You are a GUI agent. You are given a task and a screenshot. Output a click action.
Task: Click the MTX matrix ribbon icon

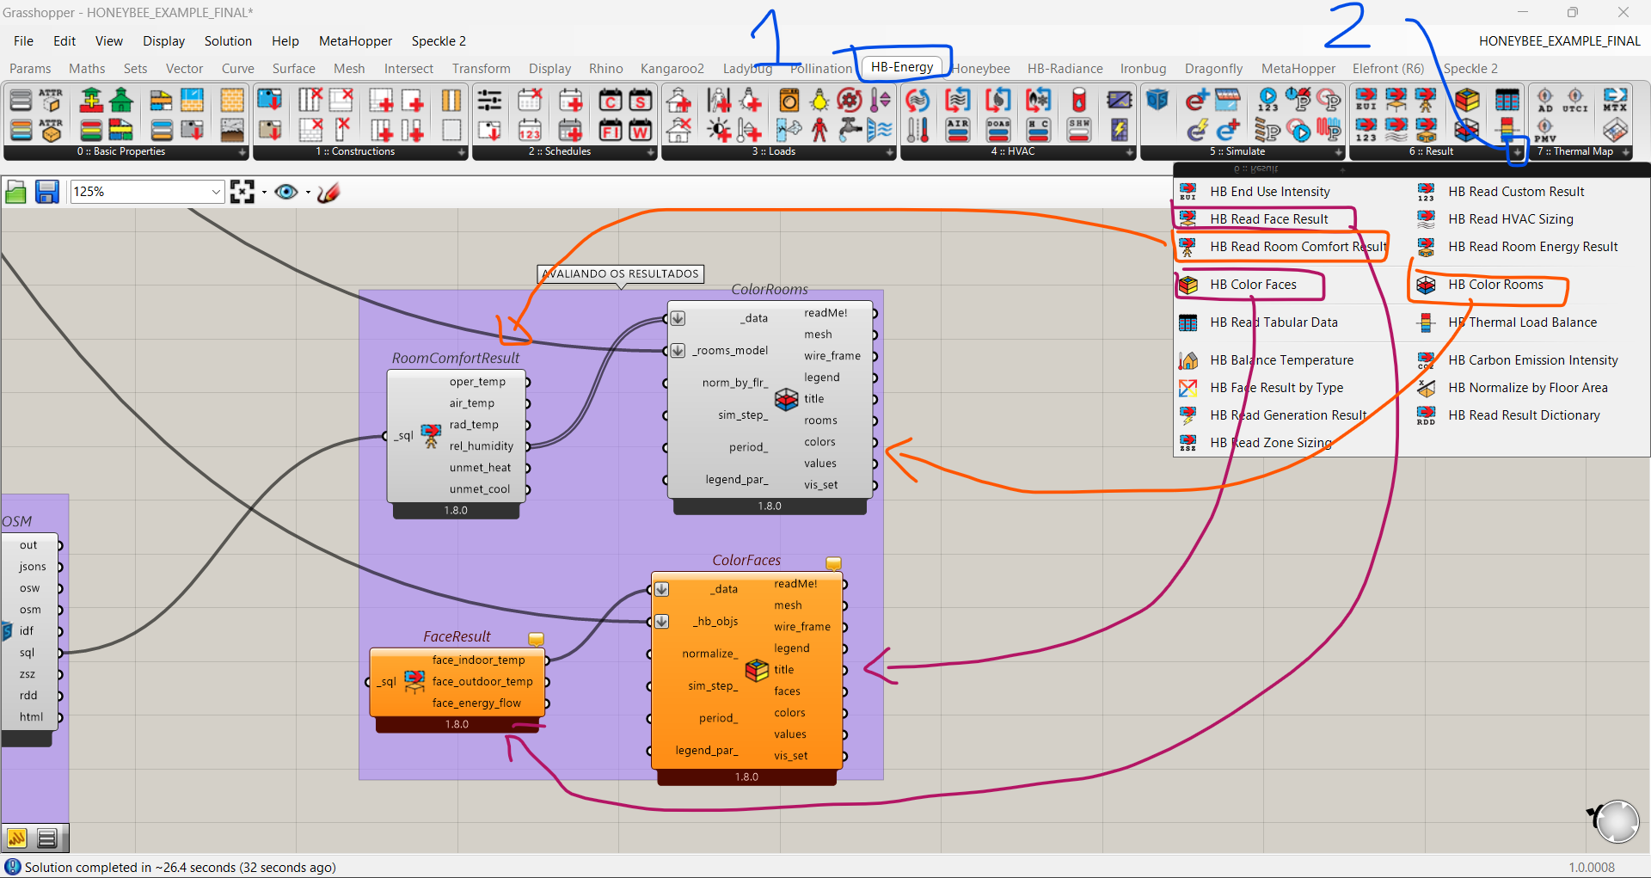coord(1615,101)
